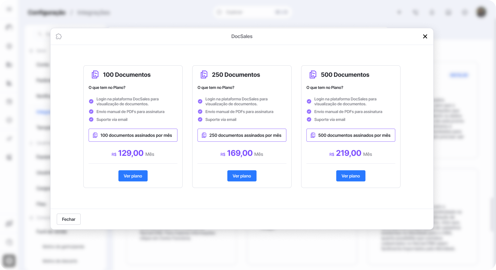496x270 pixels.
Task: View the 500 Documentos plan
Action: [351, 176]
